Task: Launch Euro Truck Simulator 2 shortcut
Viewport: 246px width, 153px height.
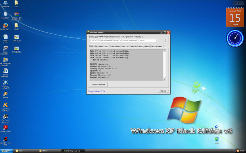Action: (x=6, y=119)
